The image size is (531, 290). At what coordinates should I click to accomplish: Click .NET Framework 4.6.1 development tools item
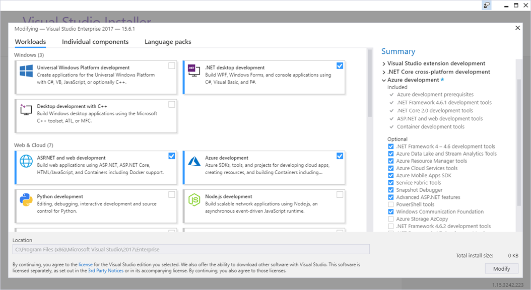click(x=444, y=103)
